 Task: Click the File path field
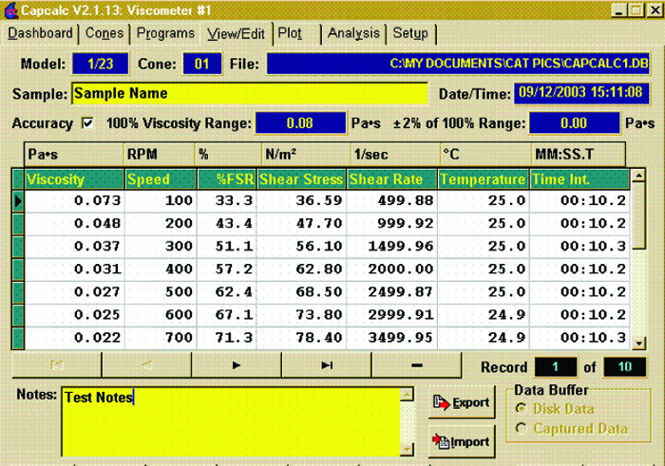(458, 64)
